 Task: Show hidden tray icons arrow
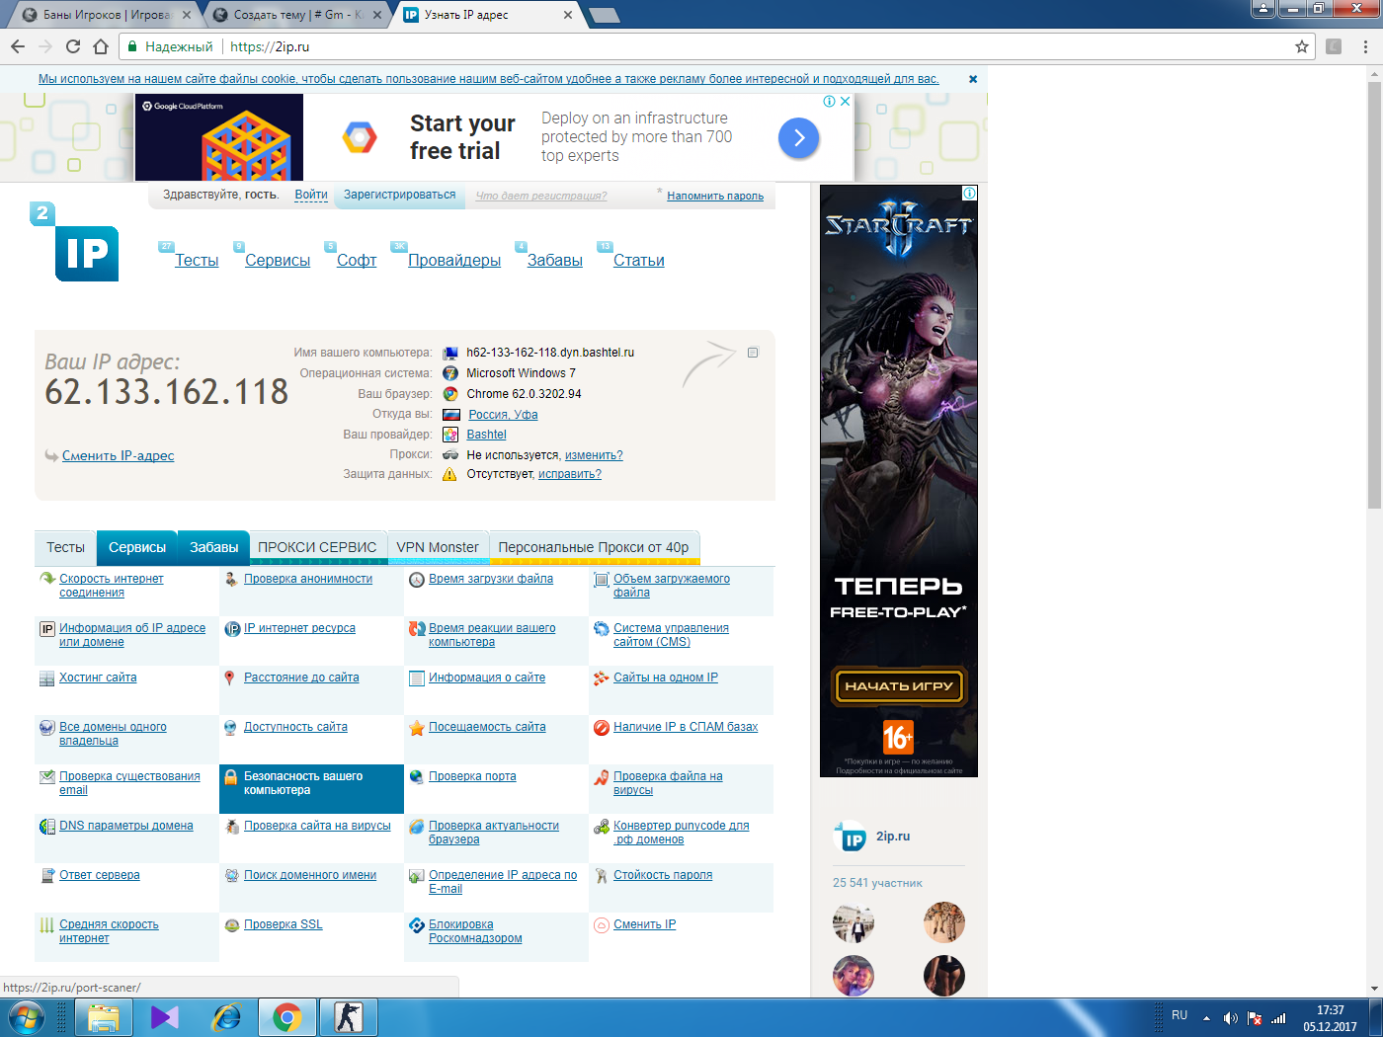(1206, 1018)
